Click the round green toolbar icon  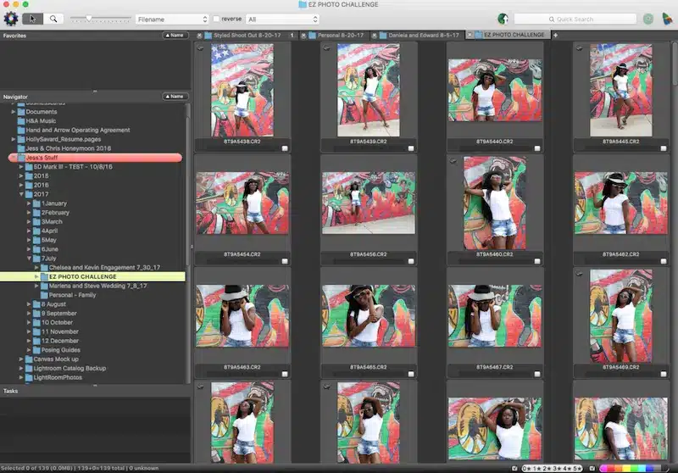click(647, 19)
